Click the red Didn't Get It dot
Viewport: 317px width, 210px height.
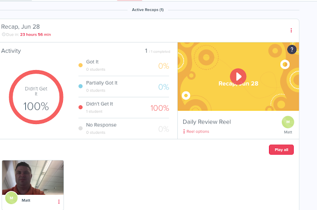[80, 107]
